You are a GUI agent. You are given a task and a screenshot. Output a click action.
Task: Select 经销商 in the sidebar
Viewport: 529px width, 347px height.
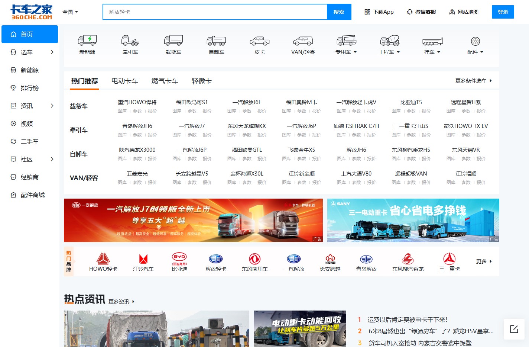30,177
